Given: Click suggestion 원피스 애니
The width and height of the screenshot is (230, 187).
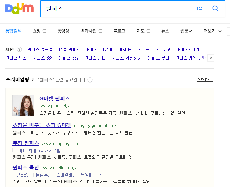Looking at the screenshot, I should pyautogui.click(x=95, y=58).
